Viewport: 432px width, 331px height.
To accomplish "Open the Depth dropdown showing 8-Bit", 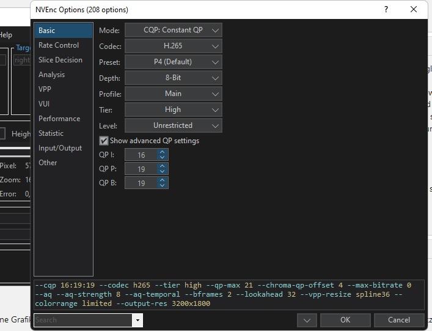I will [174, 78].
